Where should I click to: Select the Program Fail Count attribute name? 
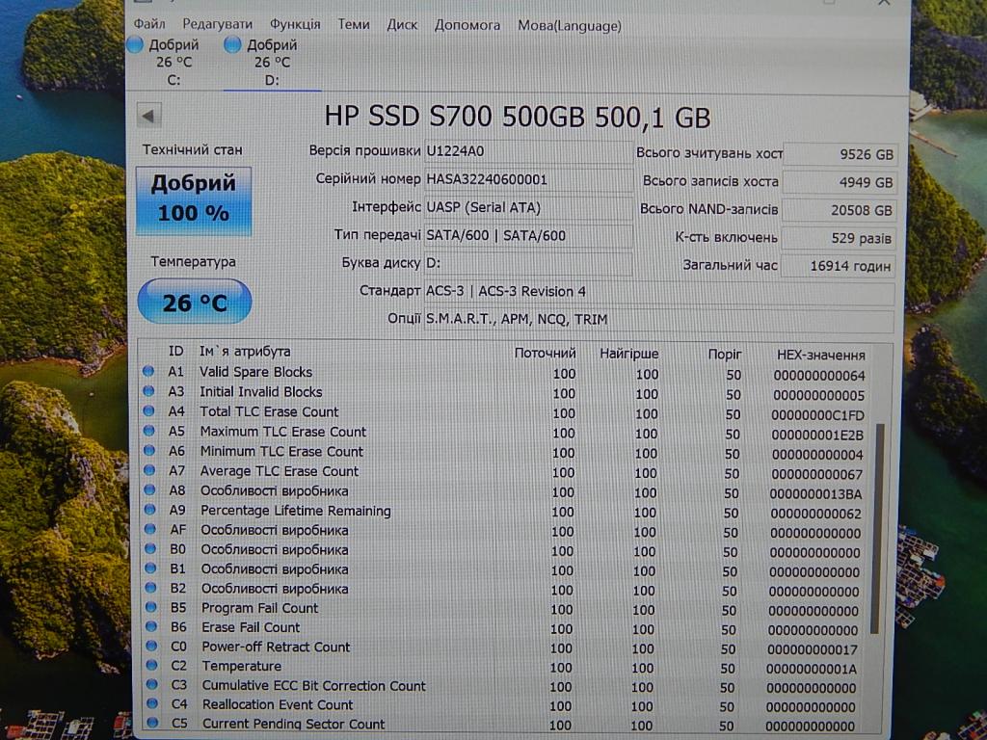pyautogui.click(x=259, y=608)
